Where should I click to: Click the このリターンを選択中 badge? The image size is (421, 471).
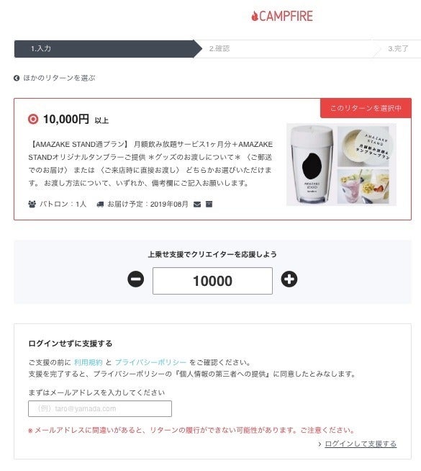[x=366, y=108]
